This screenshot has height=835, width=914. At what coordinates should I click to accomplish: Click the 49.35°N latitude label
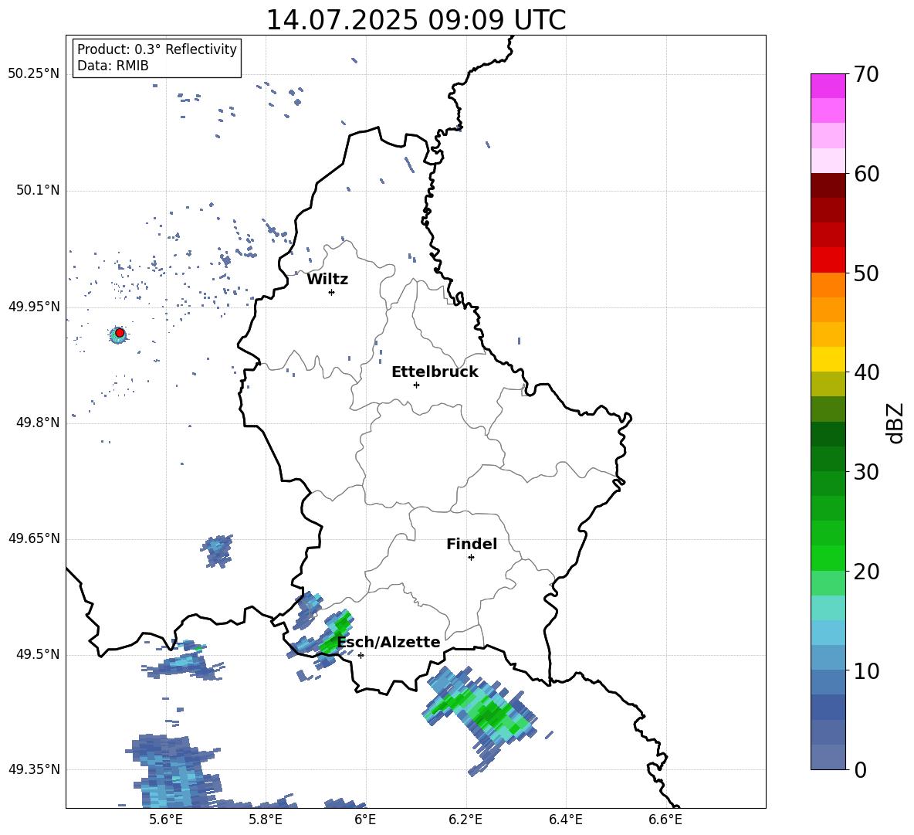33,769
